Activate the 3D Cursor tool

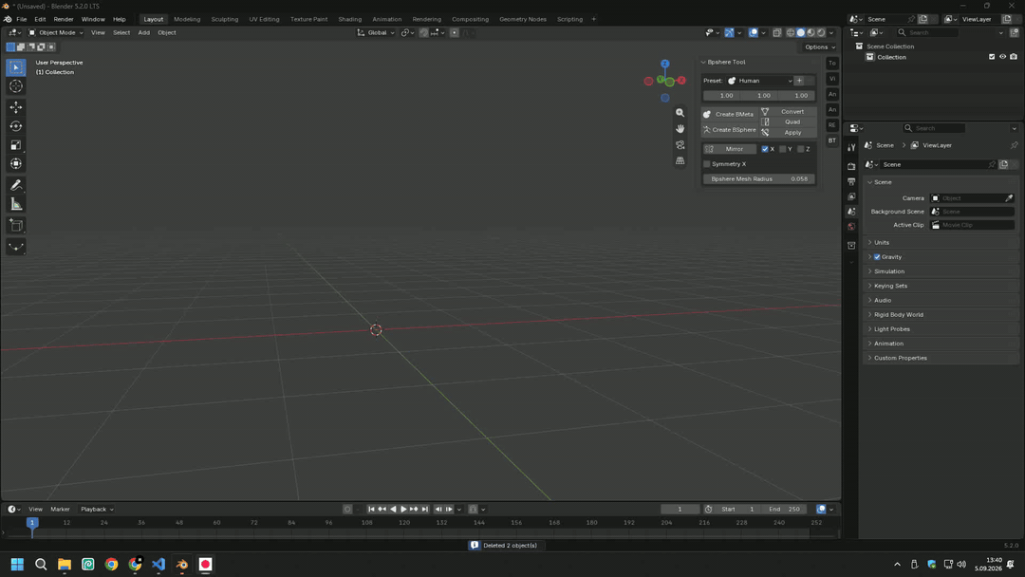click(x=16, y=86)
